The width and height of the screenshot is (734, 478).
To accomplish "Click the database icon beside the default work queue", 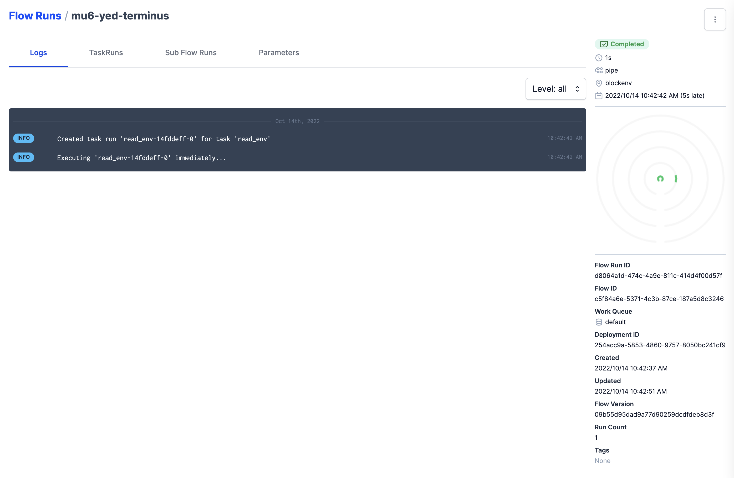I will tap(599, 322).
